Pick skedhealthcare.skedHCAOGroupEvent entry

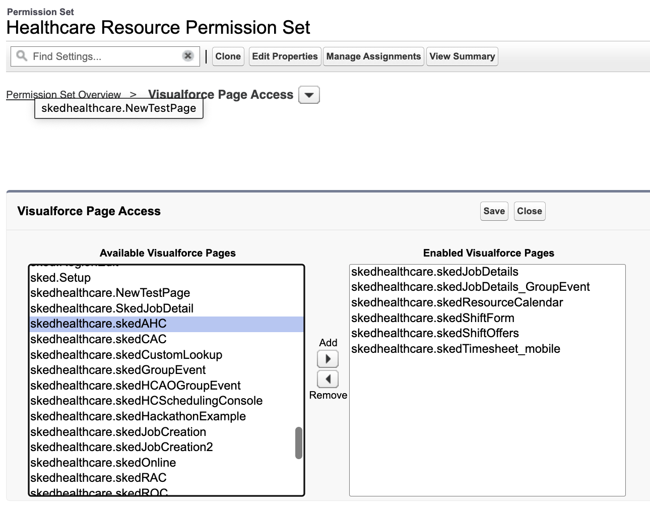click(x=167, y=386)
